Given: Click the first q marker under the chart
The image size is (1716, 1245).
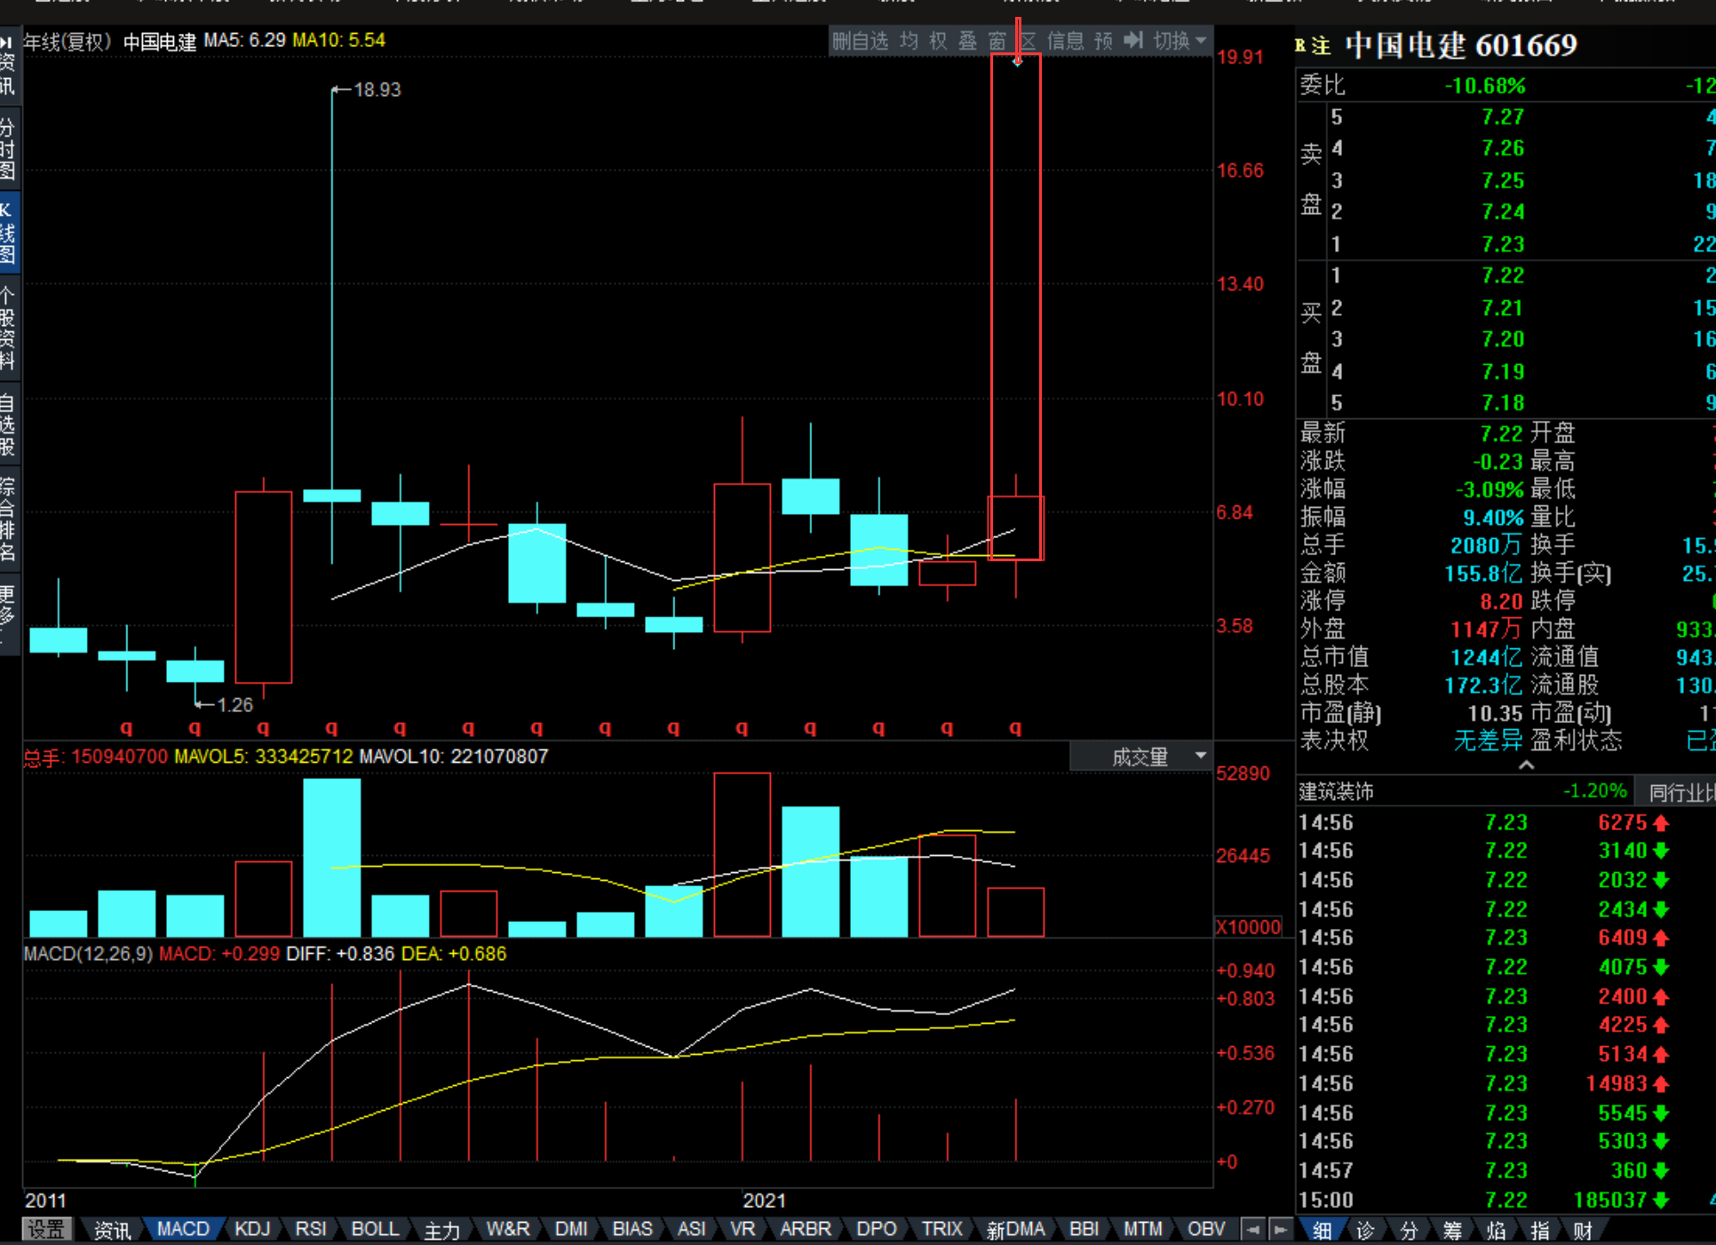Looking at the screenshot, I should click(x=126, y=728).
